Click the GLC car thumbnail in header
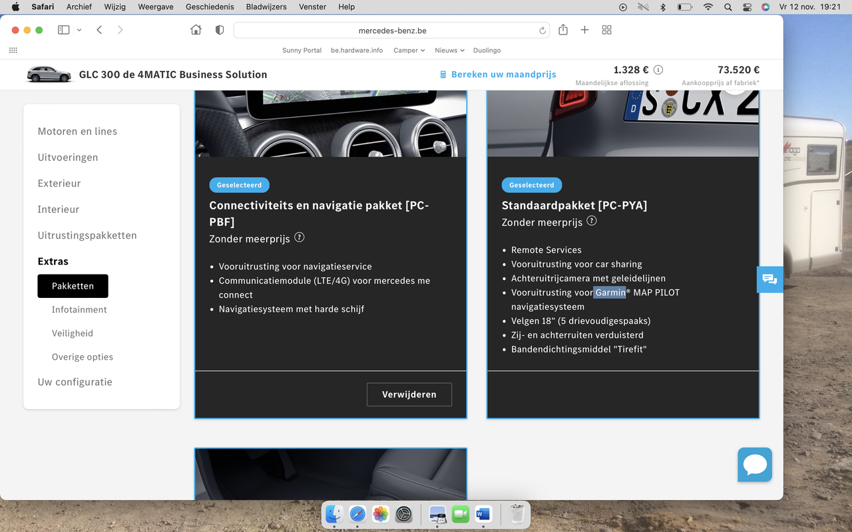The height and width of the screenshot is (532, 852). pyautogui.click(x=49, y=74)
